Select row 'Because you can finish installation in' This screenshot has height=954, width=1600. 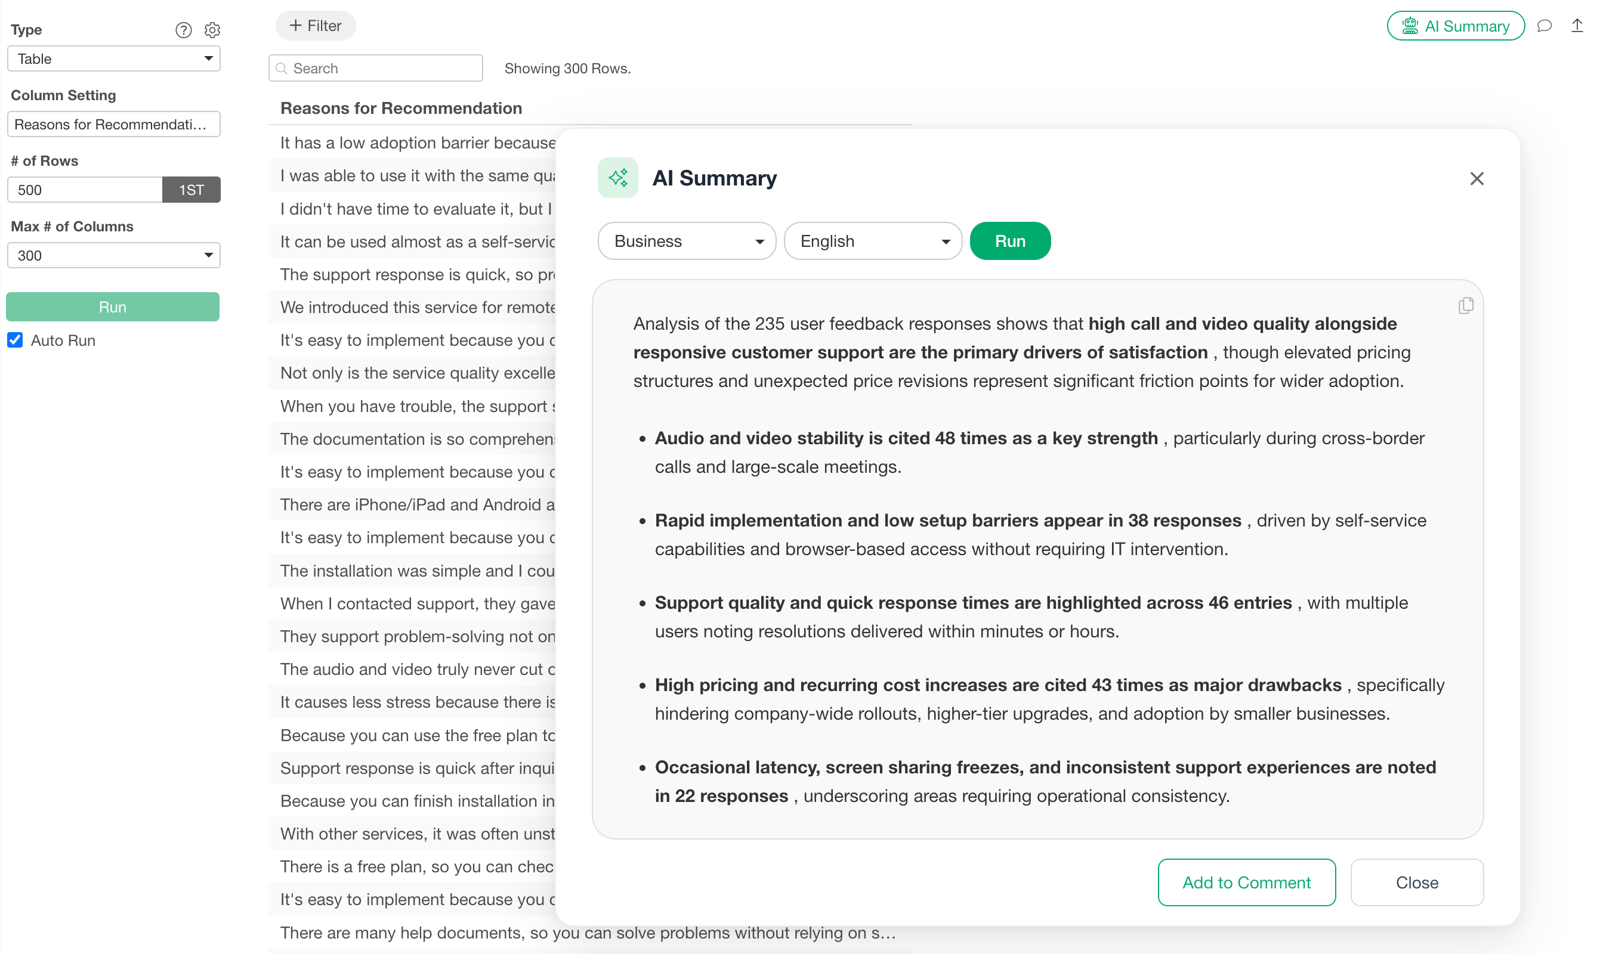(x=412, y=801)
